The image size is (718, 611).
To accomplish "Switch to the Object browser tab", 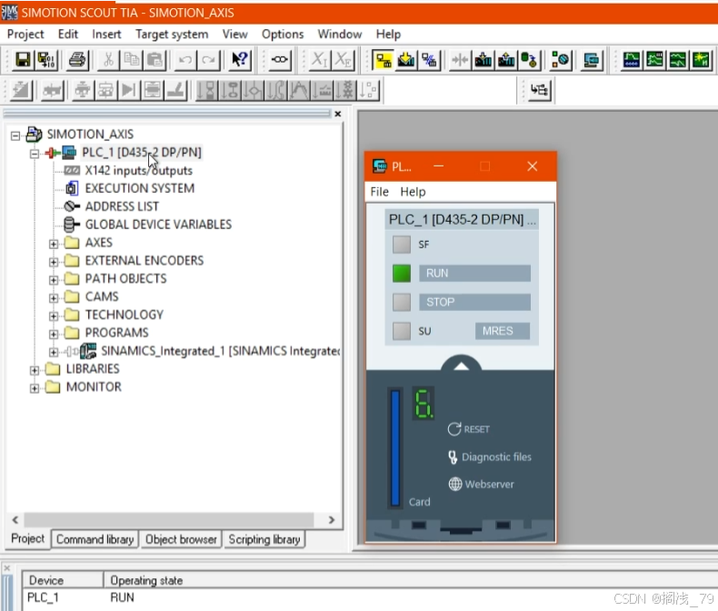I will (181, 539).
